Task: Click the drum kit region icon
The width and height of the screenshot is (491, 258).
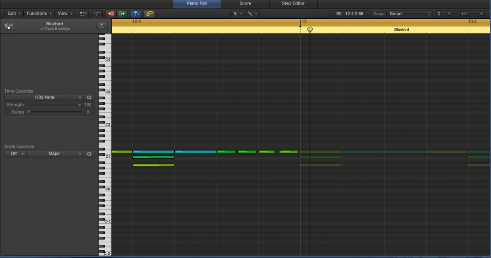Action: coord(9,26)
